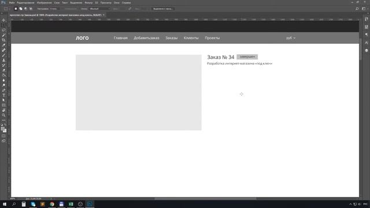370x208 pixels.
Task: Select the Blur tool
Action: tap(3, 80)
